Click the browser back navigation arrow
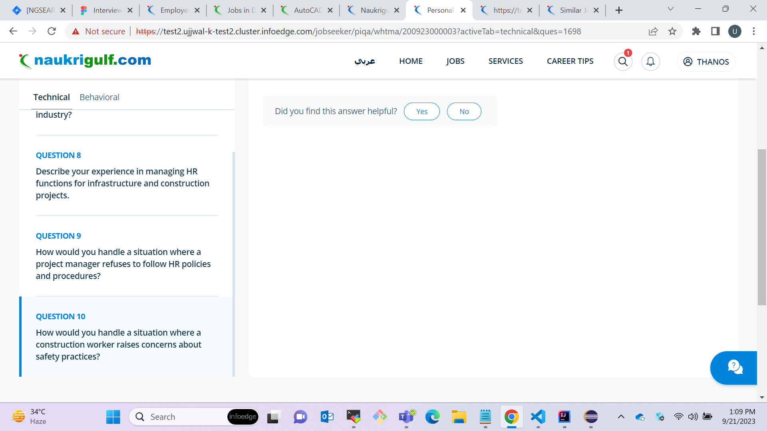Screen dimensions: 767x431 tap(13, 32)
